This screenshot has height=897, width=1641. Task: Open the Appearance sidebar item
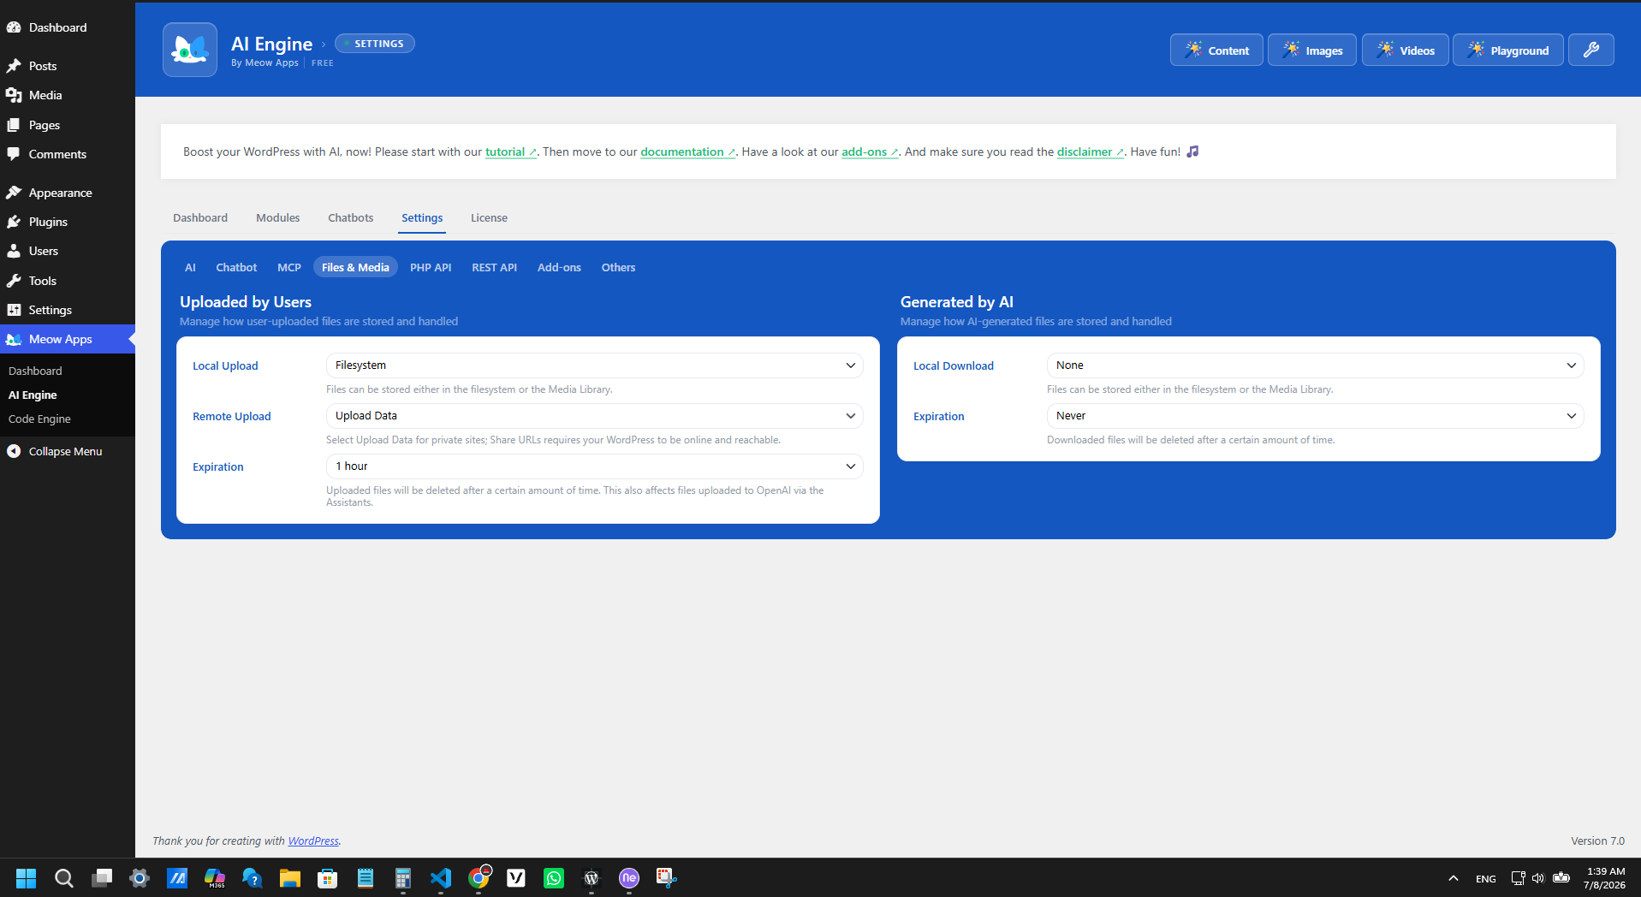tap(60, 193)
